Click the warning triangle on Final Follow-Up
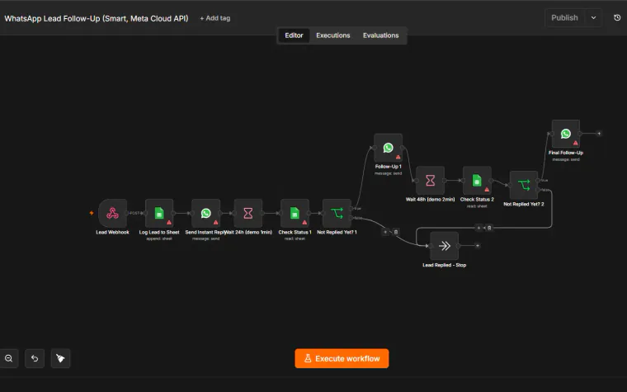 tap(575, 143)
